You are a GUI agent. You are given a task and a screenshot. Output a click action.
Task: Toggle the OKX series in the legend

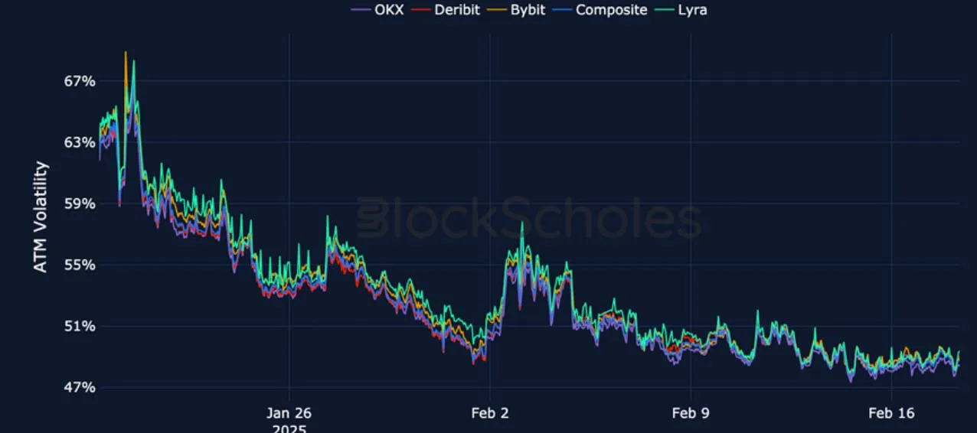(x=377, y=10)
